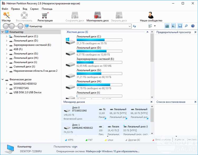Click Локальный диск (D:) usage bar
The width and height of the screenshot is (198, 155).
pos(99,51)
